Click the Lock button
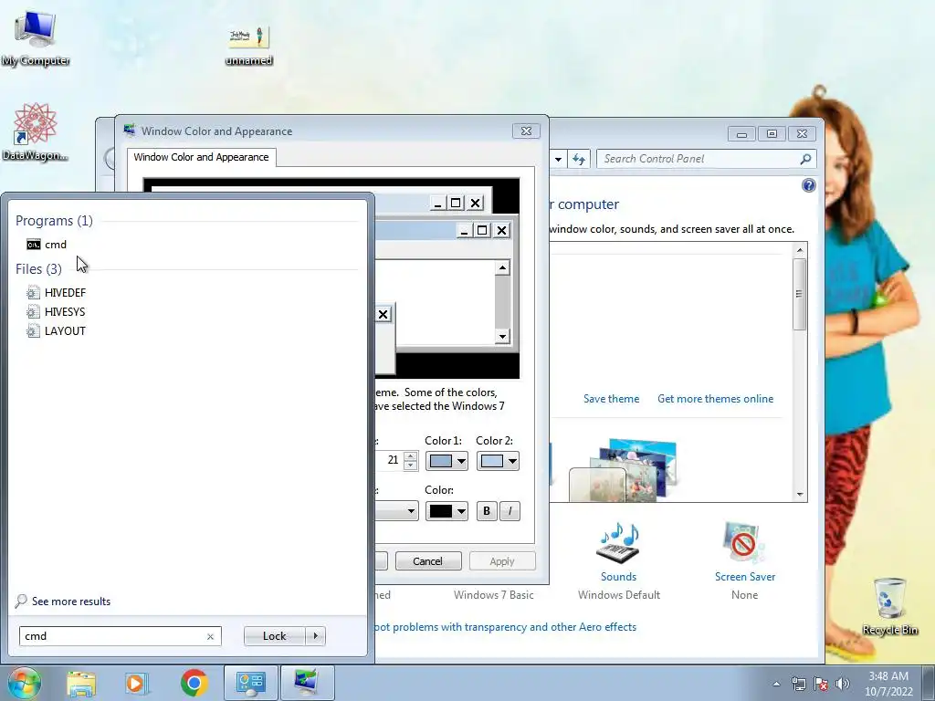Image resolution: width=935 pixels, height=701 pixels. pyautogui.click(x=274, y=636)
